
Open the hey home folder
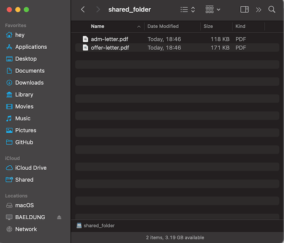coord(20,35)
